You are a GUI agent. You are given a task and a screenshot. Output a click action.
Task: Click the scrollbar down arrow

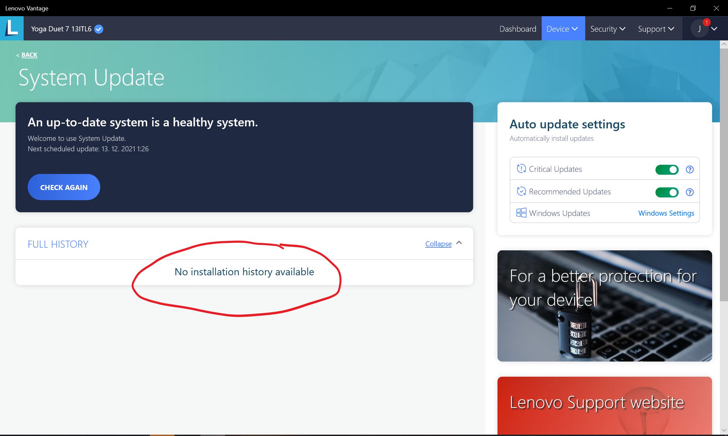tap(724, 430)
